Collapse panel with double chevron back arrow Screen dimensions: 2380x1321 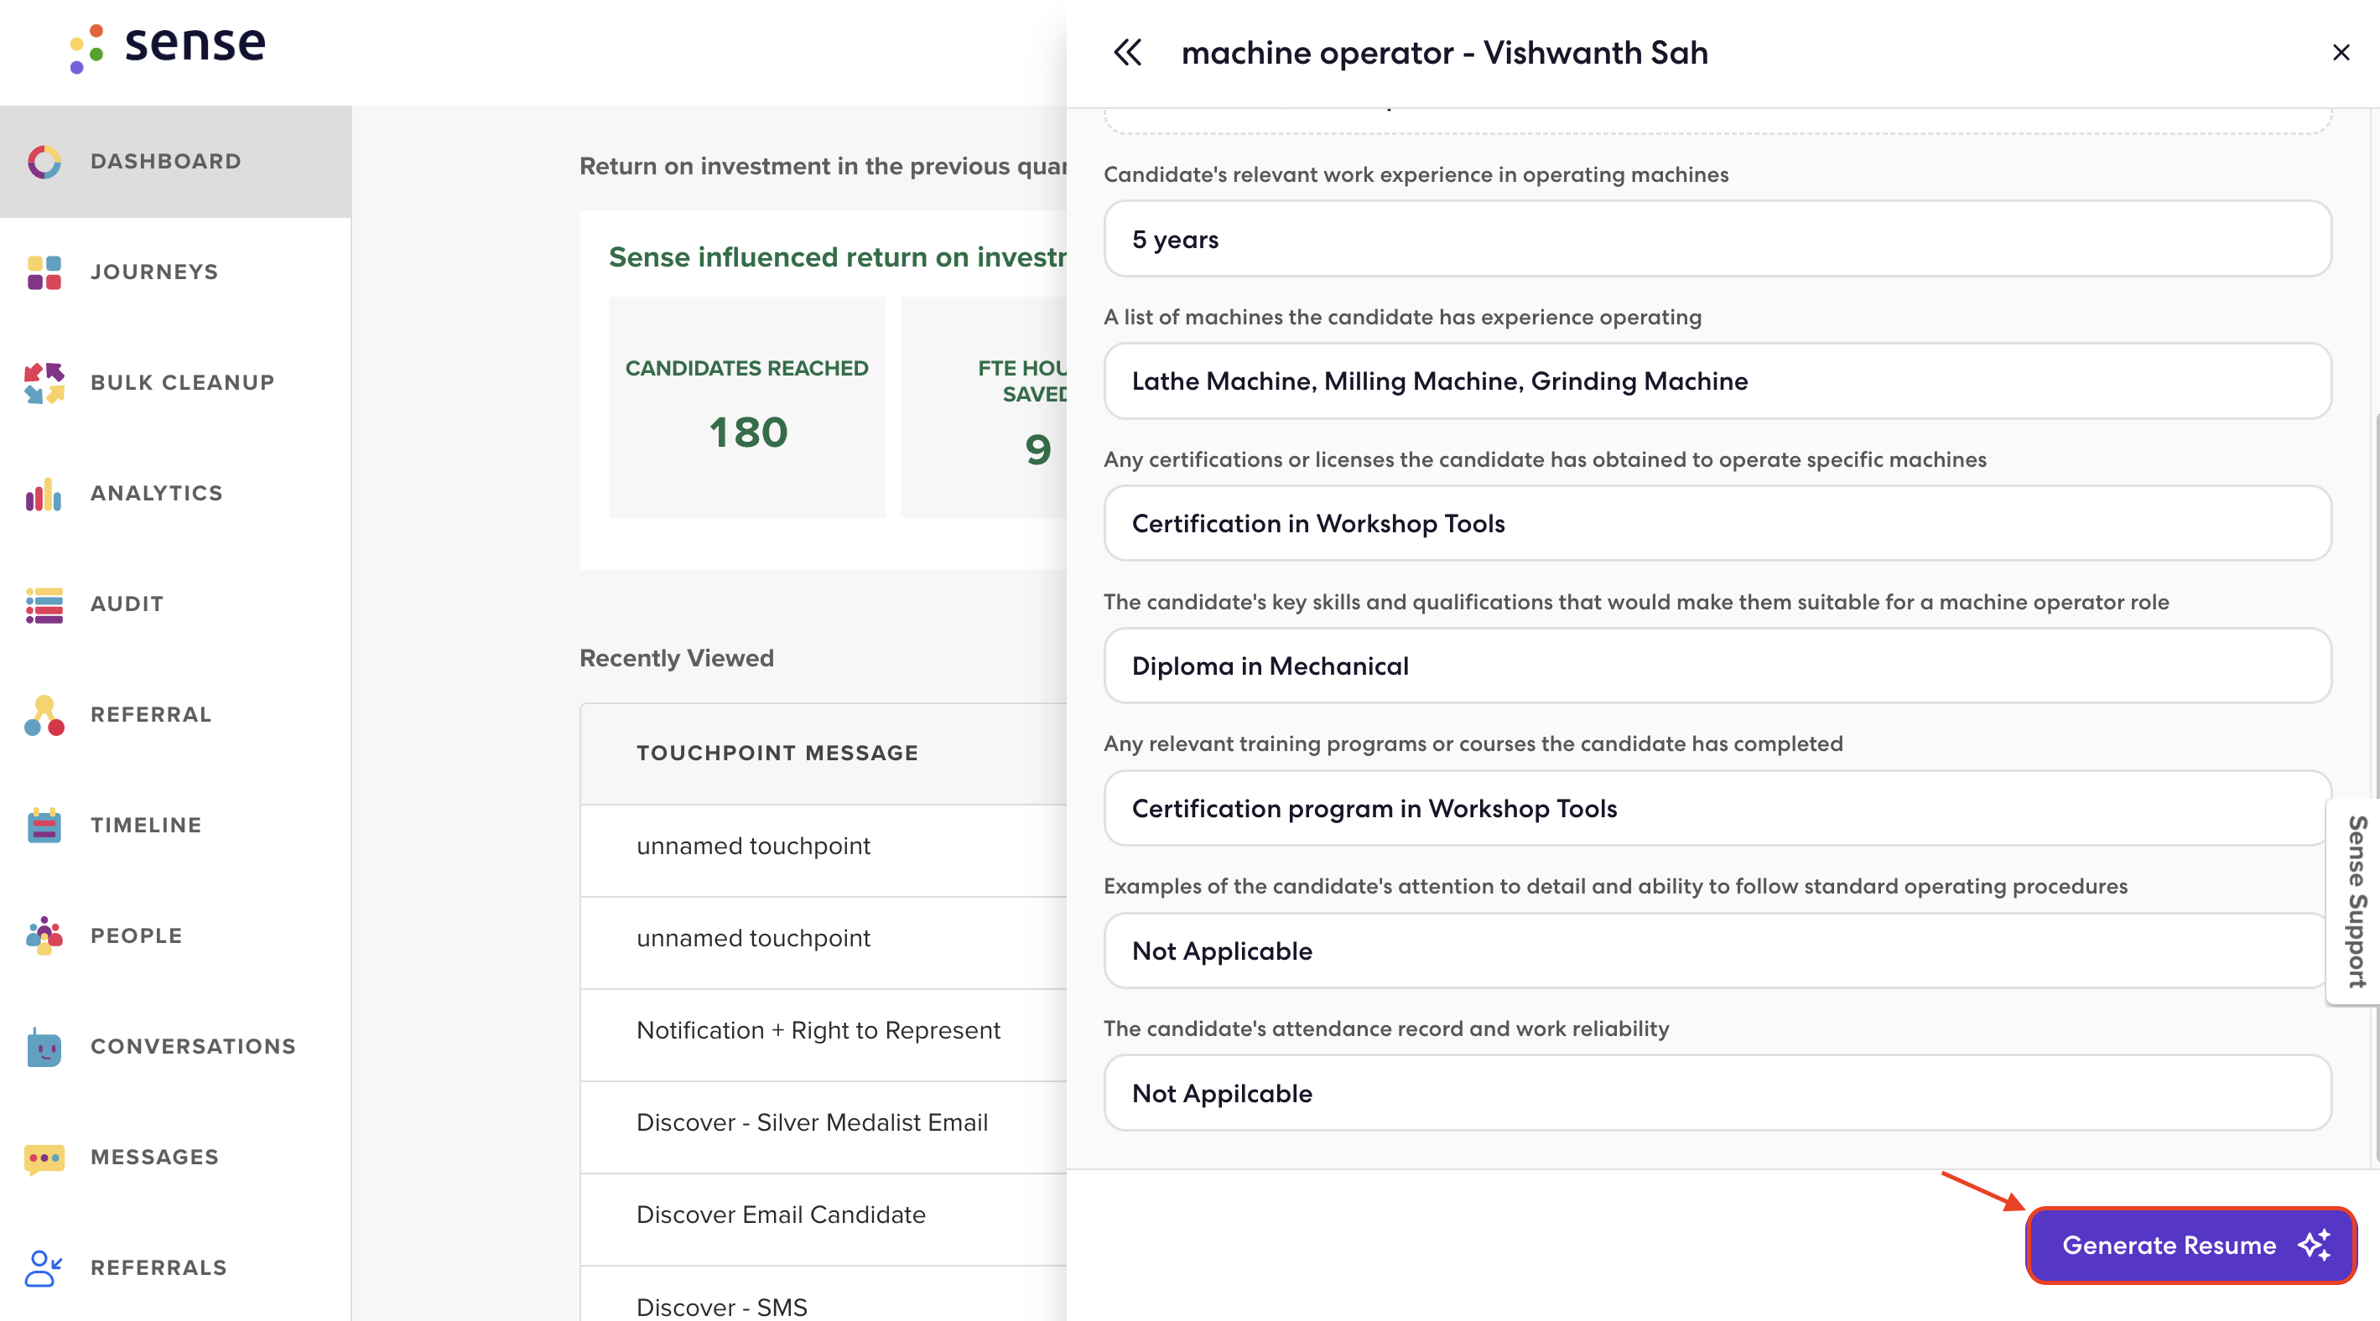1127,53
